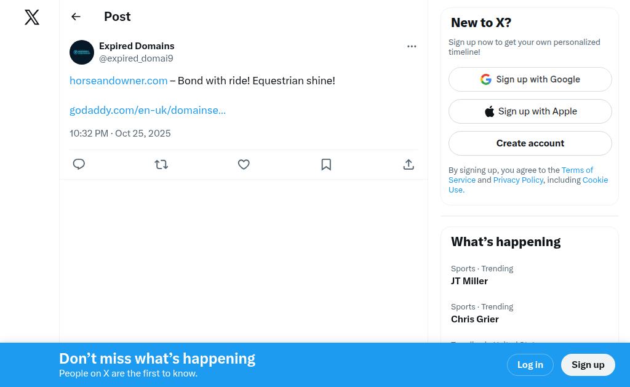Repost using the retweet icon

pyautogui.click(x=161, y=164)
